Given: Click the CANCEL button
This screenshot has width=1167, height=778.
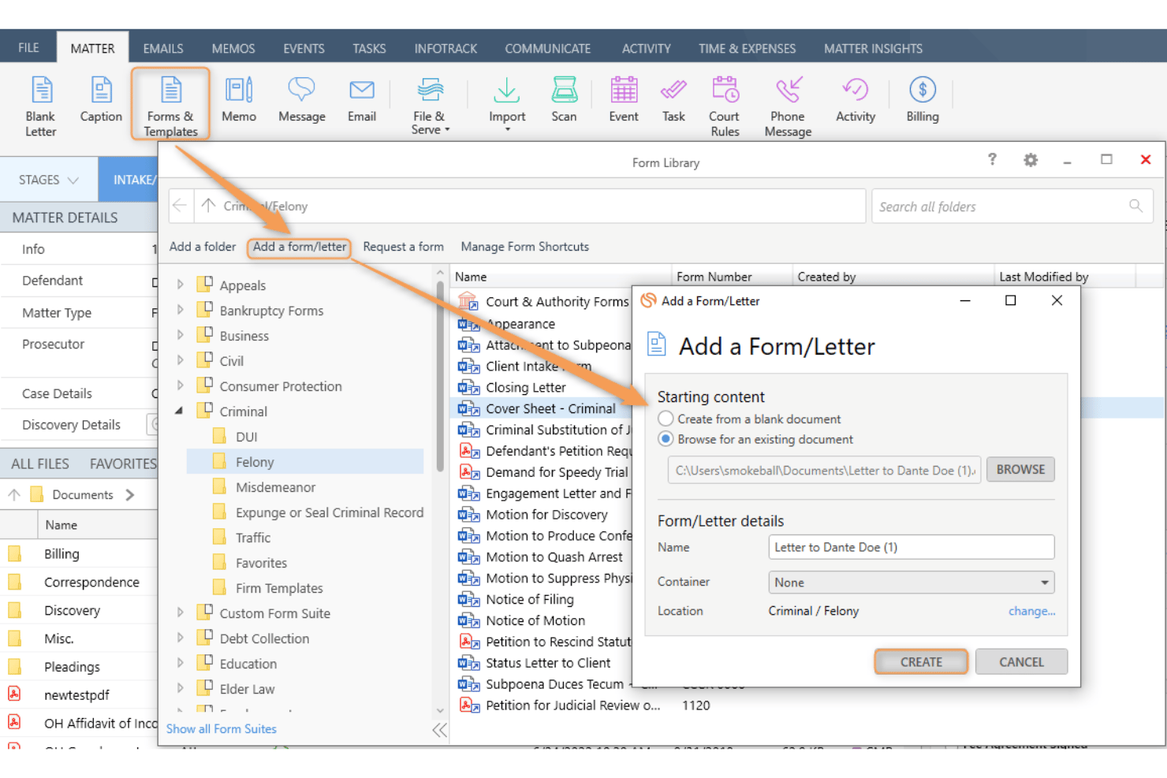Looking at the screenshot, I should pyautogui.click(x=1021, y=662).
